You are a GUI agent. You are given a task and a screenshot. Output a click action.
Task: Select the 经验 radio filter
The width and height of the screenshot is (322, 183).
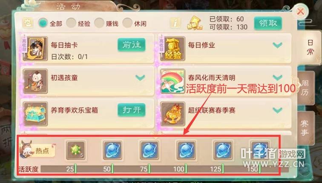(x=71, y=23)
